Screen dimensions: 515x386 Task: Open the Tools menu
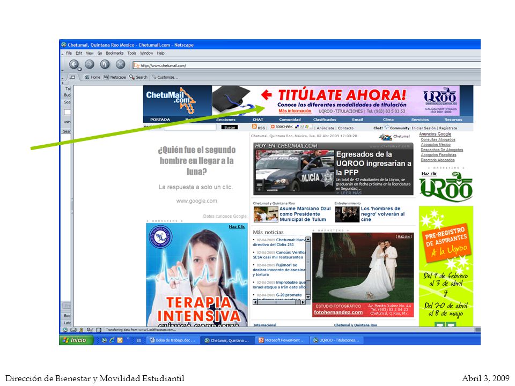132,53
